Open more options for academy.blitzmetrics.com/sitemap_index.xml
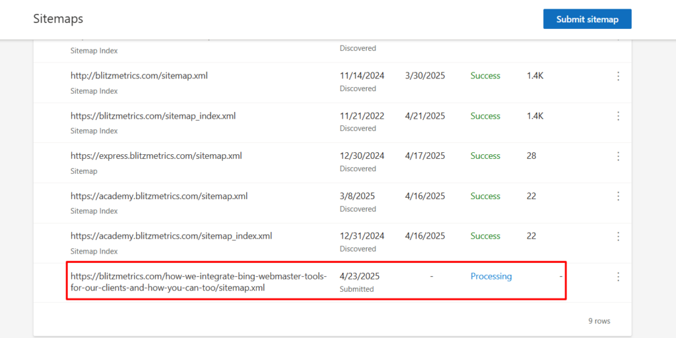The width and height of the screenshot is (676, 338). [618, 236]
